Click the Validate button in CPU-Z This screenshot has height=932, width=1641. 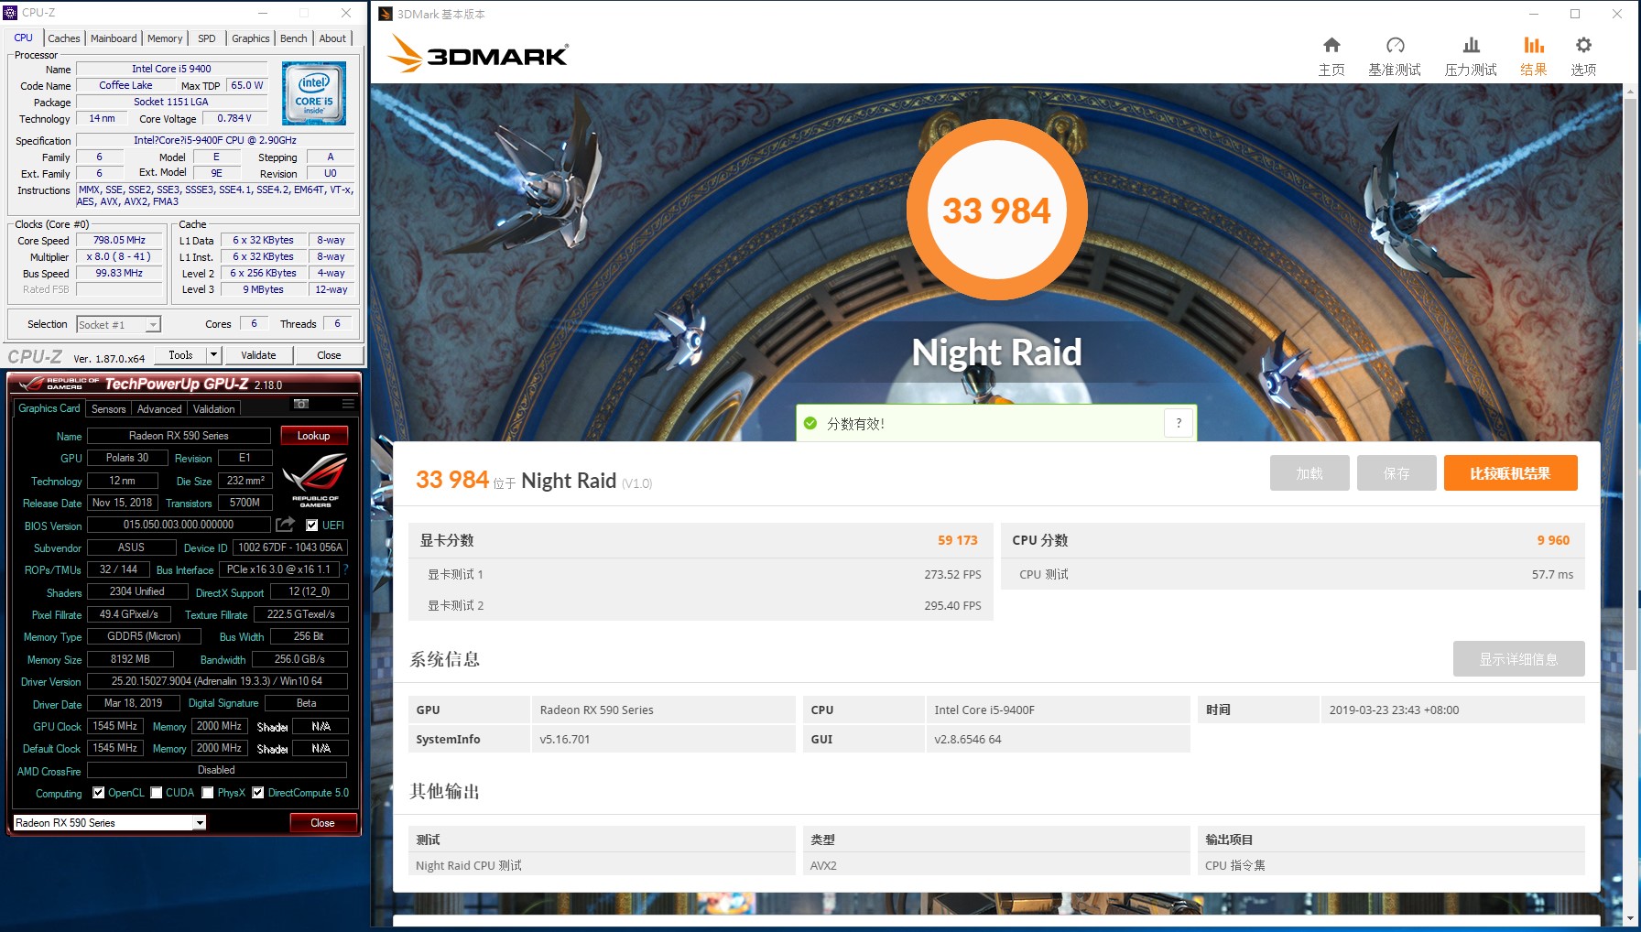tap(258, 355)
